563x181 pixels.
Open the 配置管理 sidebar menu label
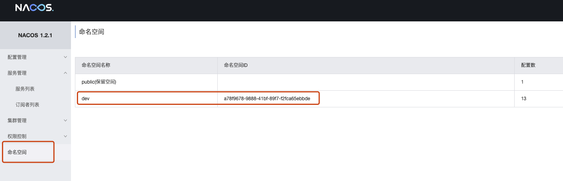(x=17, y=57)
